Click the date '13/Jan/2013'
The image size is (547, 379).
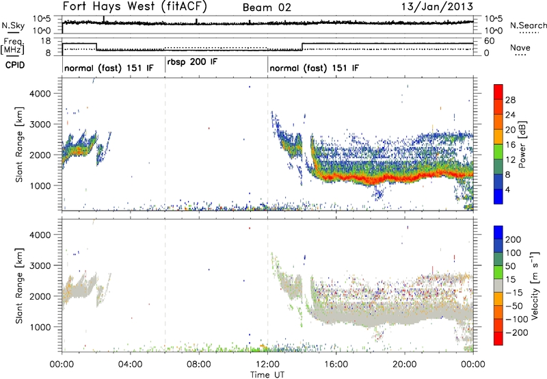(x=437, y=6)
